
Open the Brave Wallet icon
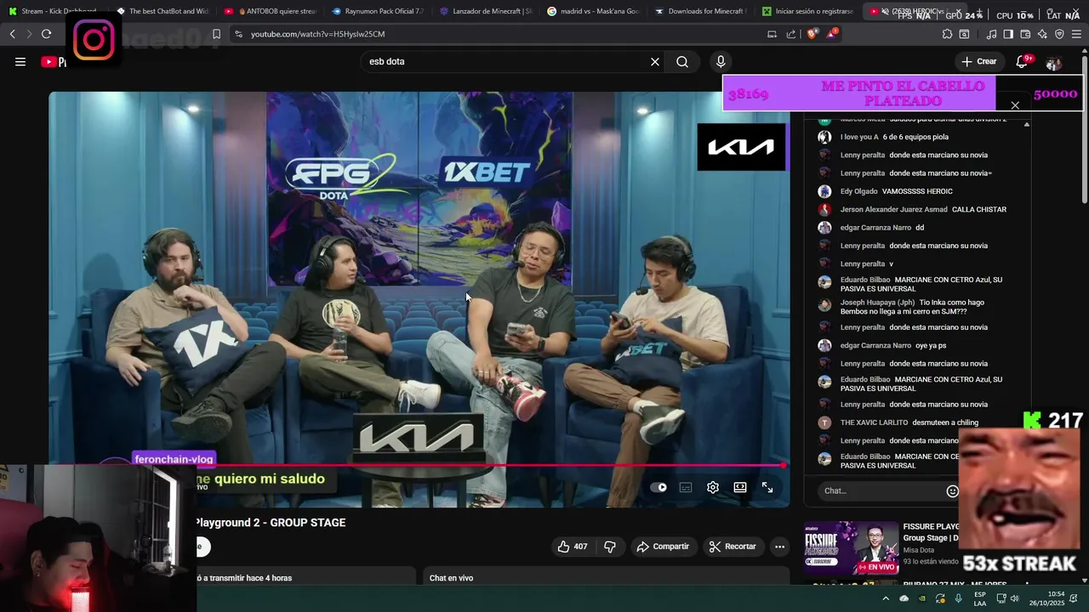1025,34
